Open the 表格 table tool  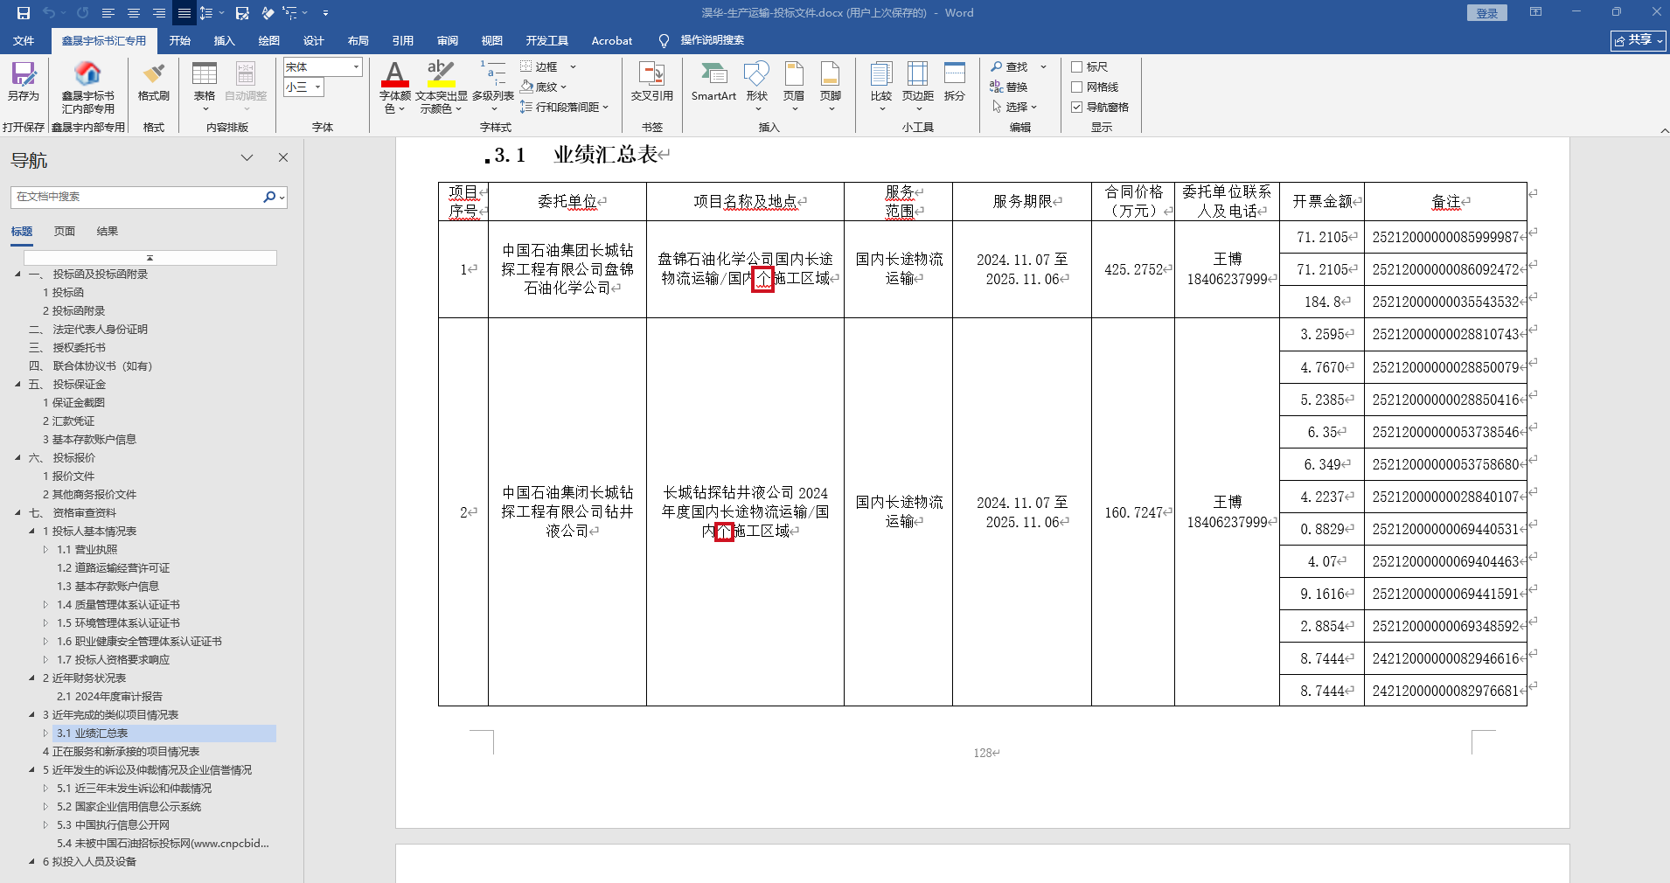205,86
